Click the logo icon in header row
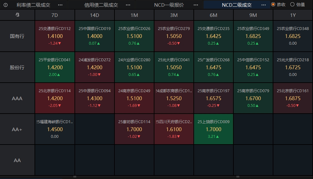 point(17,15)
